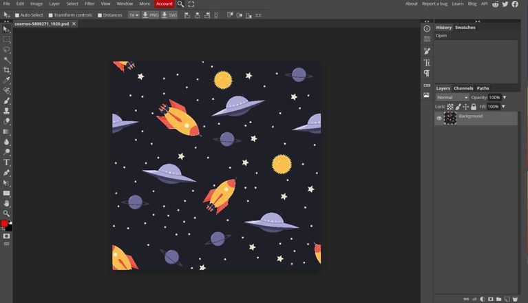Open the Filter menu
Screen dimensions: 528x303
click(x=89, y=4)
